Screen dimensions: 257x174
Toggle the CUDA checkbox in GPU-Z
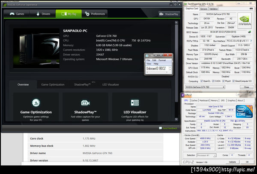coord(213,81)
